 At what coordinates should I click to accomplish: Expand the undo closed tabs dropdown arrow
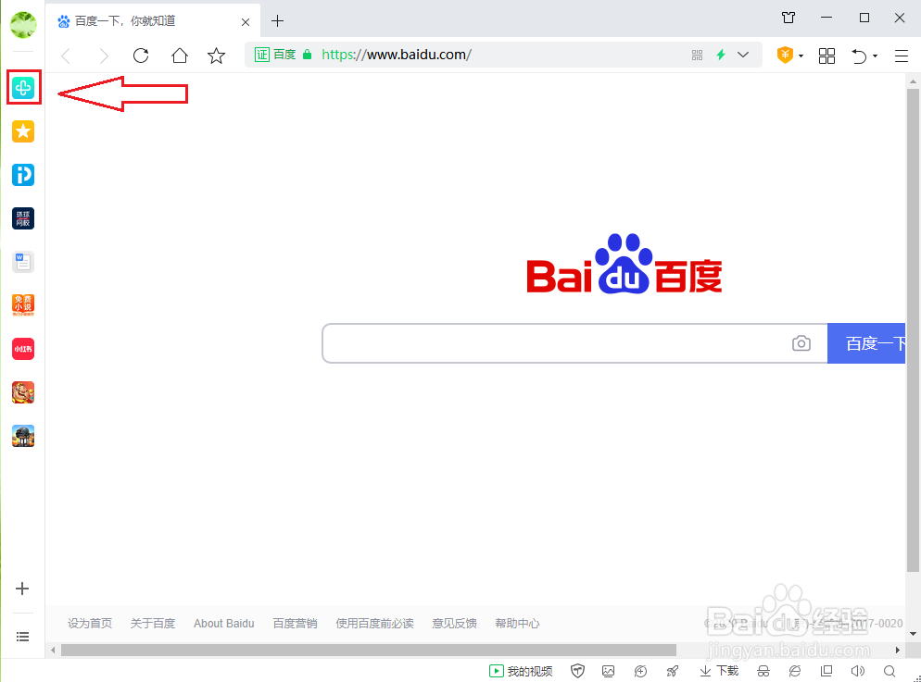point(876,56)
